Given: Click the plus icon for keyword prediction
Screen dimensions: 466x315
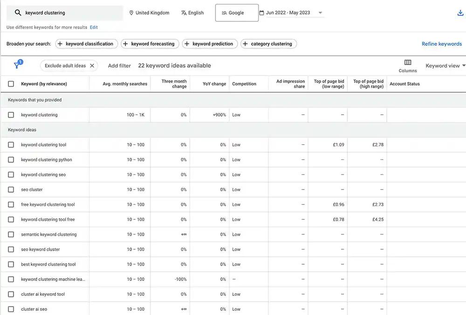Looking at the screenshot, I should pyautogui.click(x=187, y=44).
